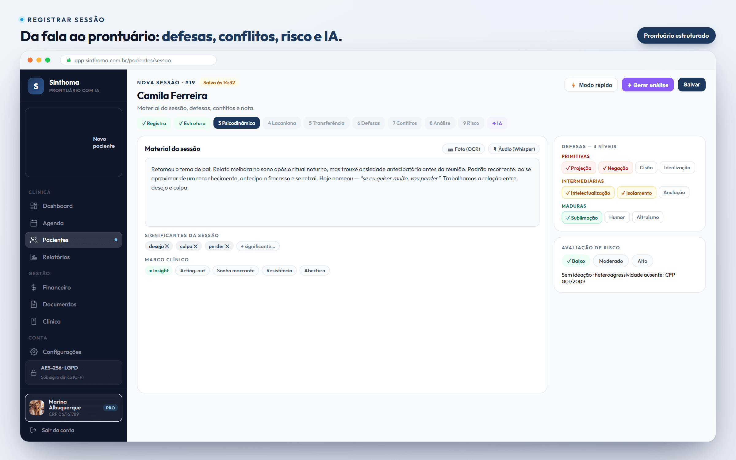Open the Documentos file icon
Image resolution: width=736 pixels, height=460 pixels.
(34, 304)
